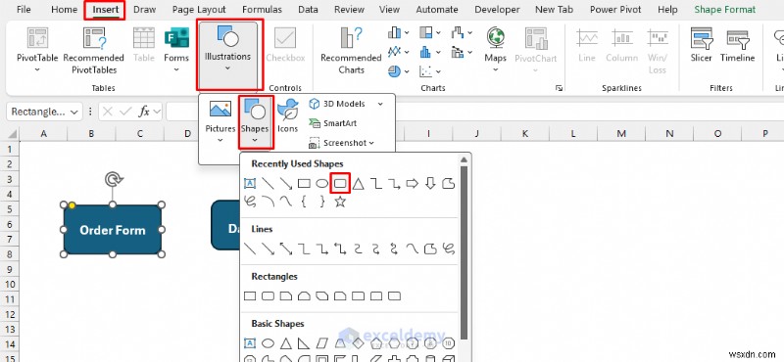The height and width of the screenshot is (362, 784).
Task: Click the SmartArt option
Action: click(x=332, y=123)
